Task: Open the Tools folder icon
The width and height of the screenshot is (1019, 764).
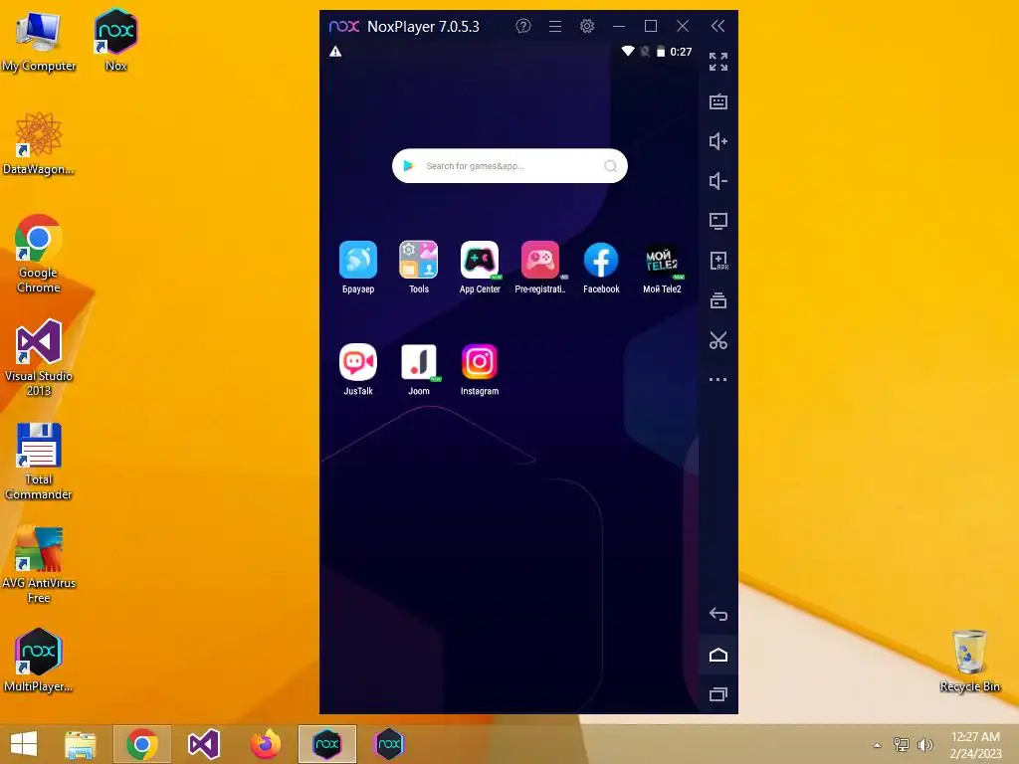Action: click(x=419, y=260)
